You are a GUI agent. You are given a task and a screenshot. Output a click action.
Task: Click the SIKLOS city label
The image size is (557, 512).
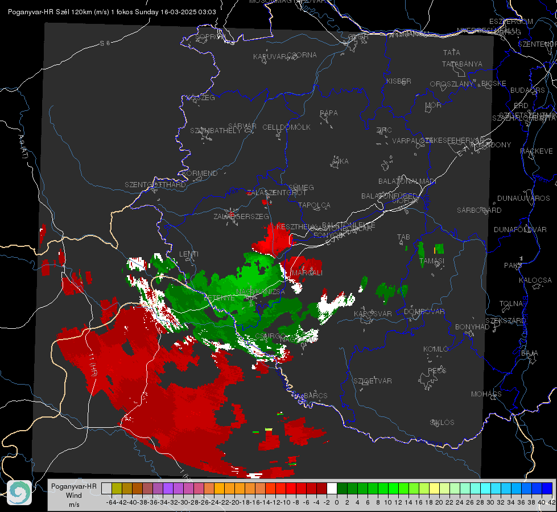click(x=442, y=423)
